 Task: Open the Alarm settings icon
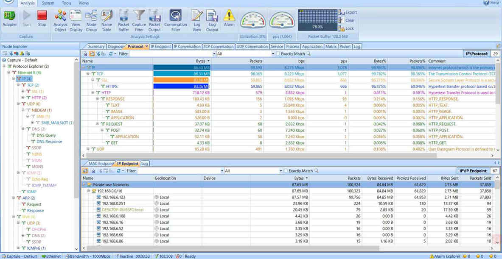pos(229,19)
